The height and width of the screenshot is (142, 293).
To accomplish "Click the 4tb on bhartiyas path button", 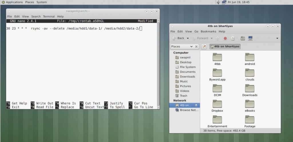I will click(225, 46).
